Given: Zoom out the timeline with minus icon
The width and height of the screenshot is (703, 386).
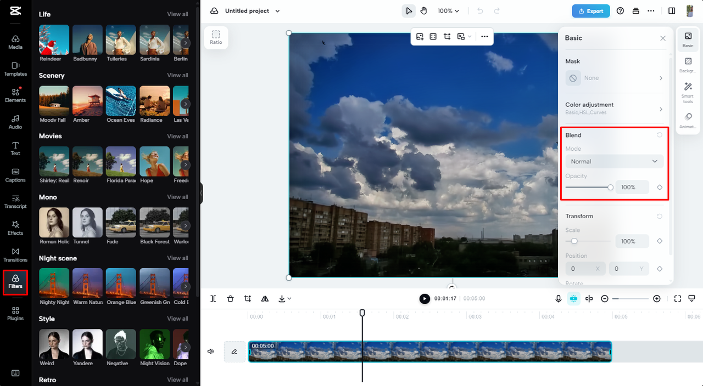Looking at the screenshot, I should coord(605,299).
